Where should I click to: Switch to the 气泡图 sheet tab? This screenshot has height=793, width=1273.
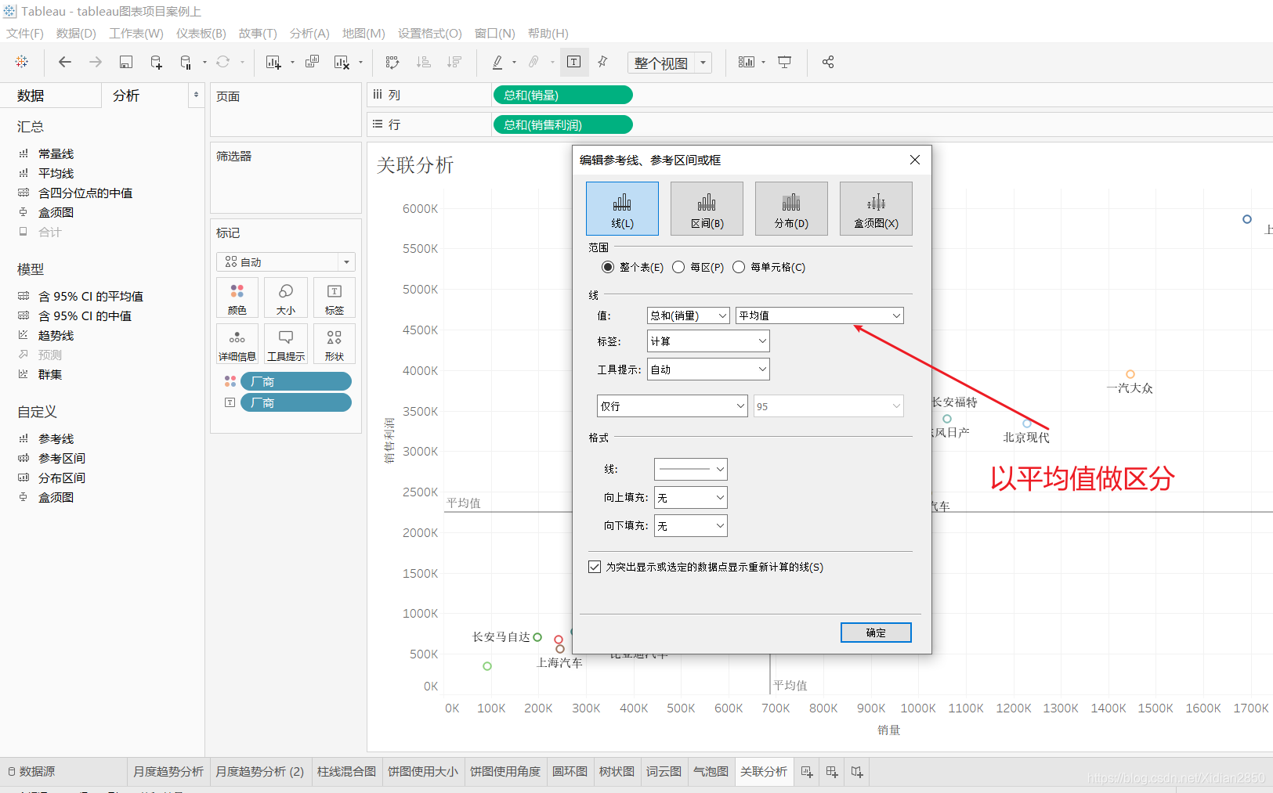pos(711,772)
